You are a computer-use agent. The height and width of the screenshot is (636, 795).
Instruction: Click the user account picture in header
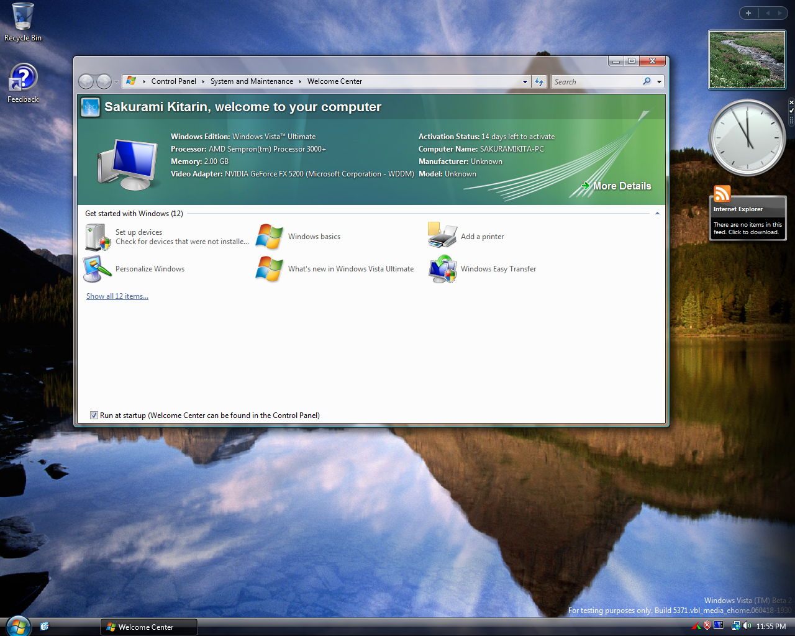(x=91, y=107)
